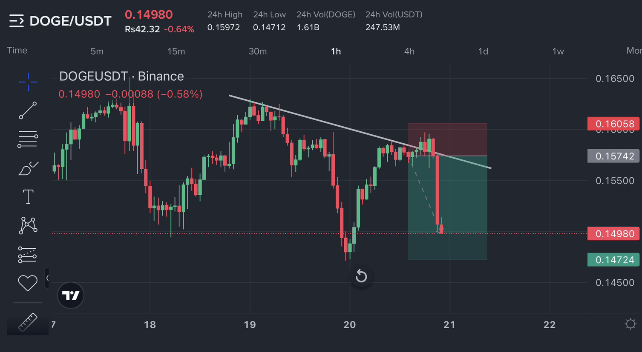Select the trend line drawing tool
The image size is (642, 352).
[x=28, y=110]
